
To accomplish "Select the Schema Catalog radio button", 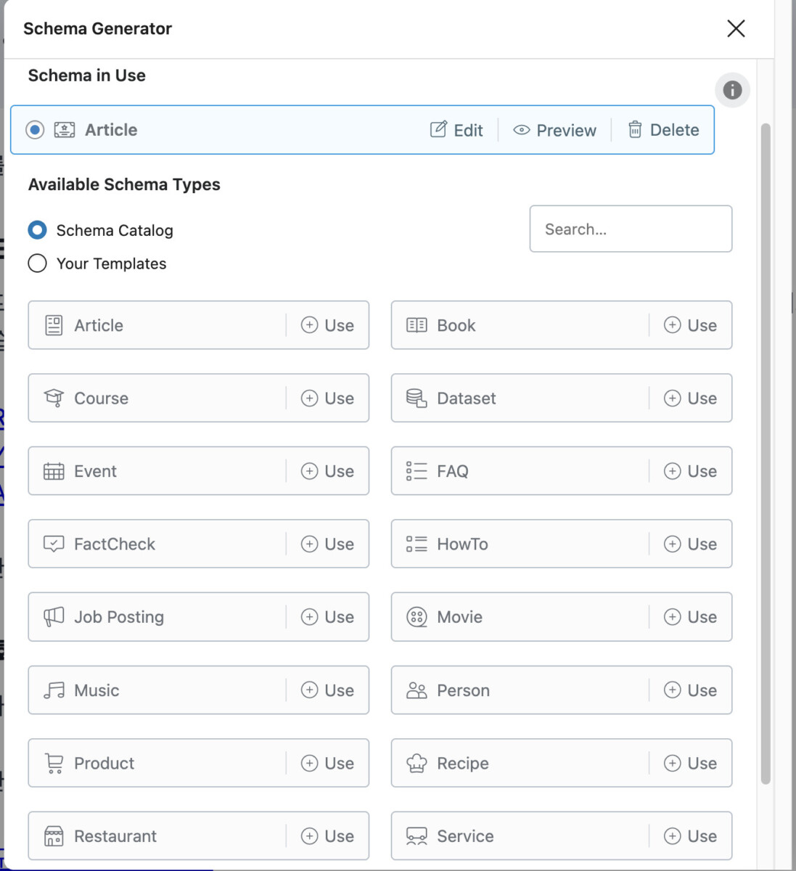I will [37, 230].
